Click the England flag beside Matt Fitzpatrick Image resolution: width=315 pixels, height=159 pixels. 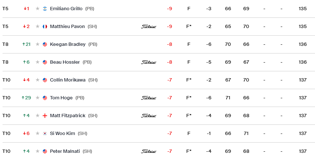pos(45,116)
